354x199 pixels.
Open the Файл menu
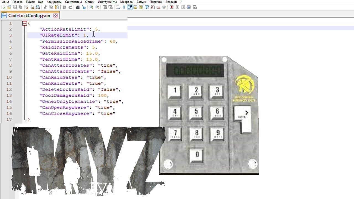coord(5,2)
